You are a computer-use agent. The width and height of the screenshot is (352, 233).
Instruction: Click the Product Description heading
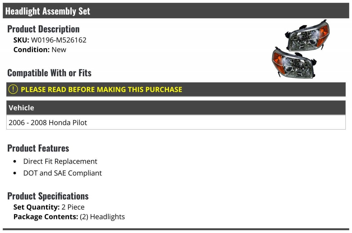click(43, 29)
